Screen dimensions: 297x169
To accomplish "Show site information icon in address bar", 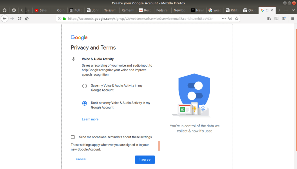I will [59, 19].
